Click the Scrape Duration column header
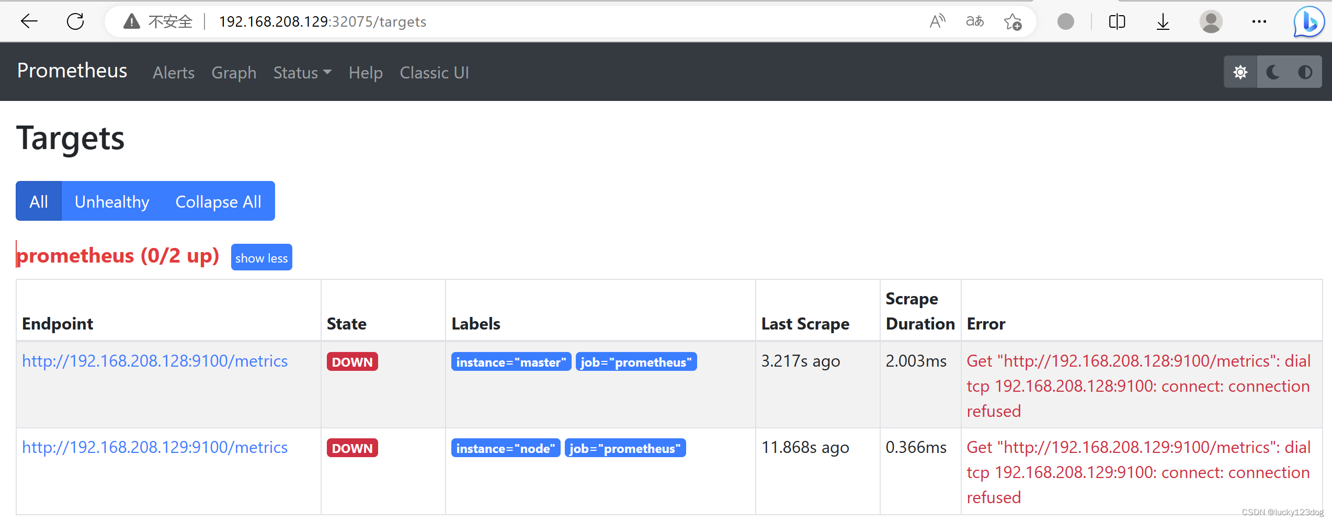This screenshot has width=1332, height=522. [920, 311]
